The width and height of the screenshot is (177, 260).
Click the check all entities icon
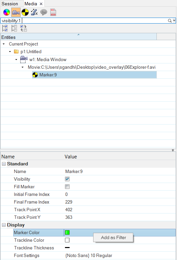(x=5, y=28)
